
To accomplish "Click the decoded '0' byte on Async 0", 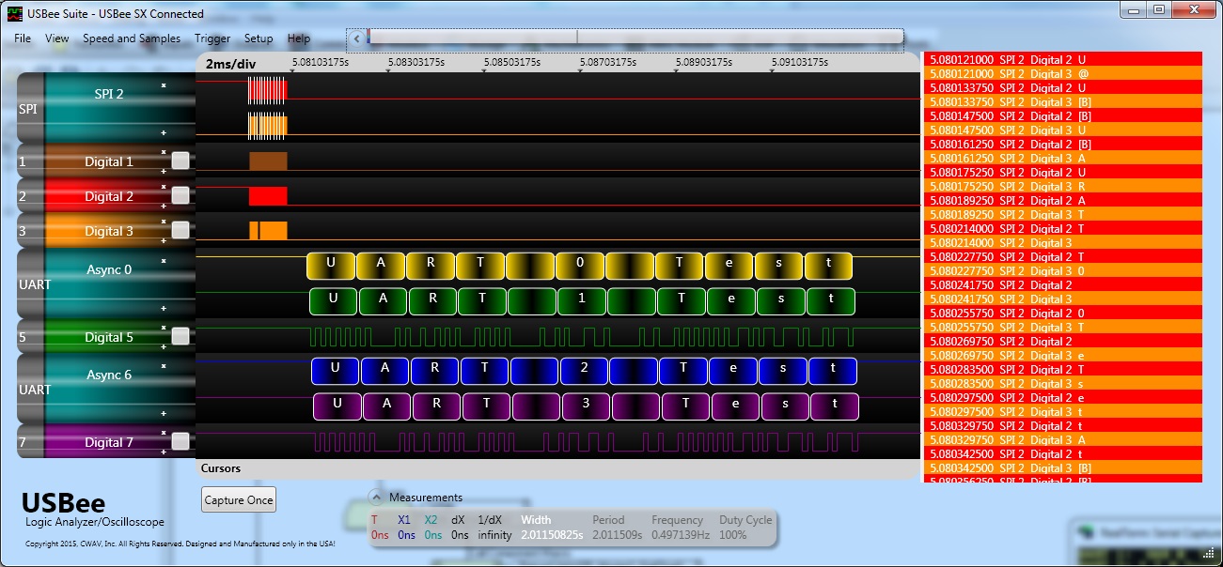I will click(580, 266).
